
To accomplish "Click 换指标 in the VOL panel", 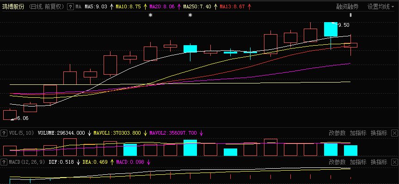I will click(x=379, y=133).
